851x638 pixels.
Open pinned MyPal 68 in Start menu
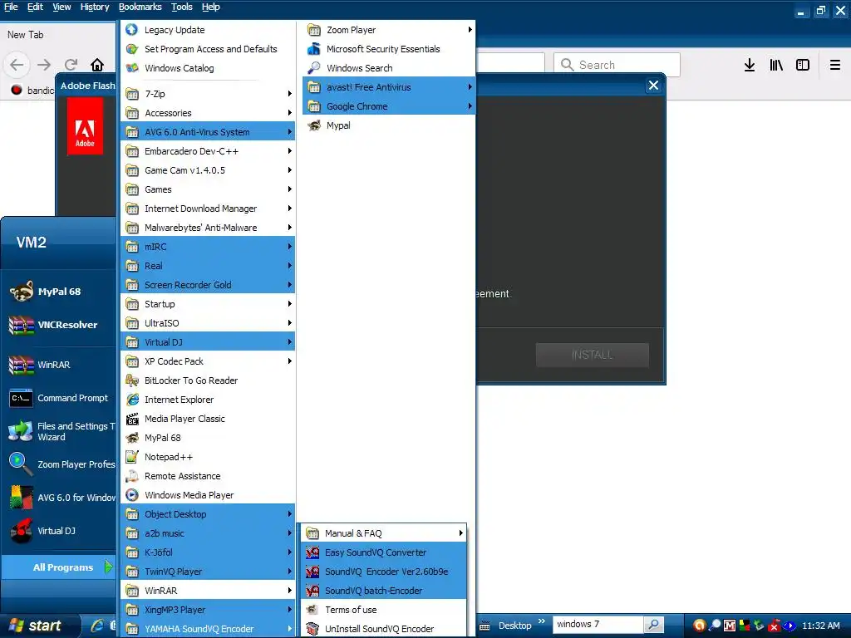pos(59,292)
